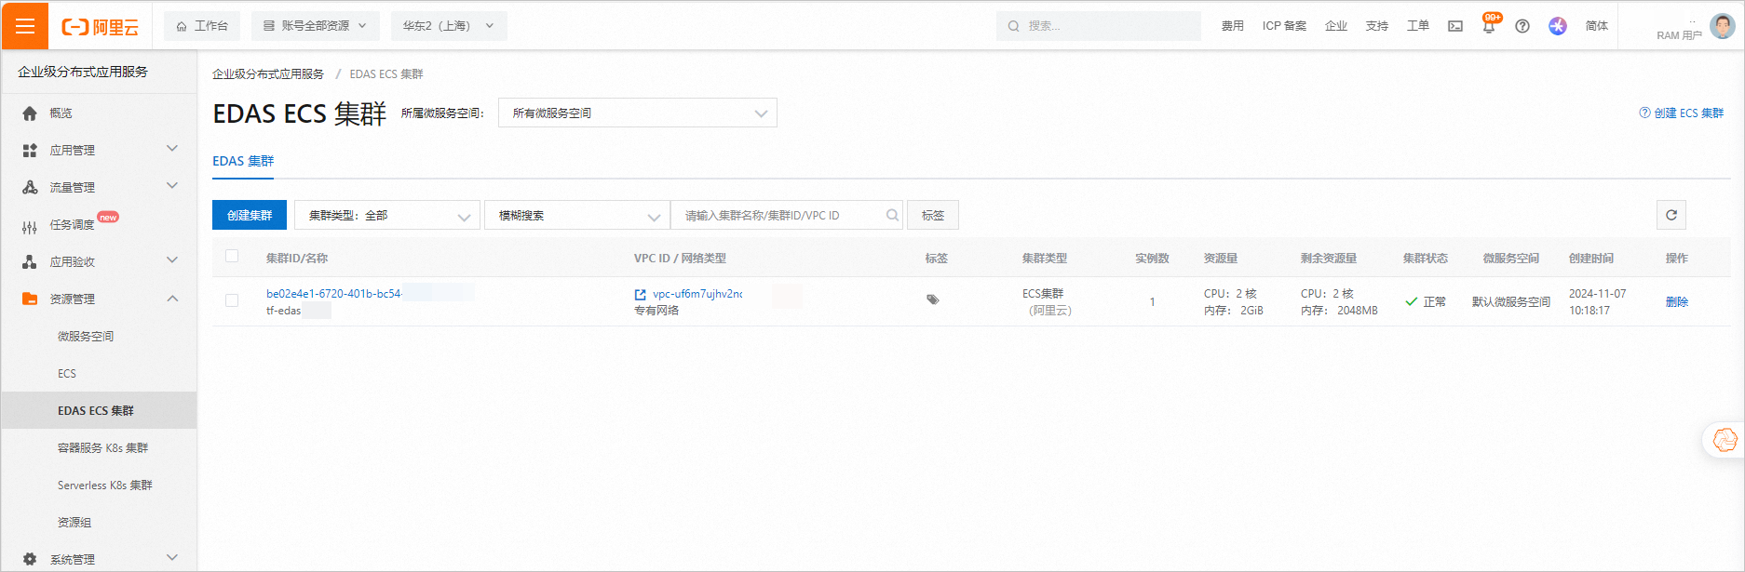The width and height of the screenshot is (1745, 572).
Task: Expand the 应用管理 sidebar section
Action: [171, 149]
